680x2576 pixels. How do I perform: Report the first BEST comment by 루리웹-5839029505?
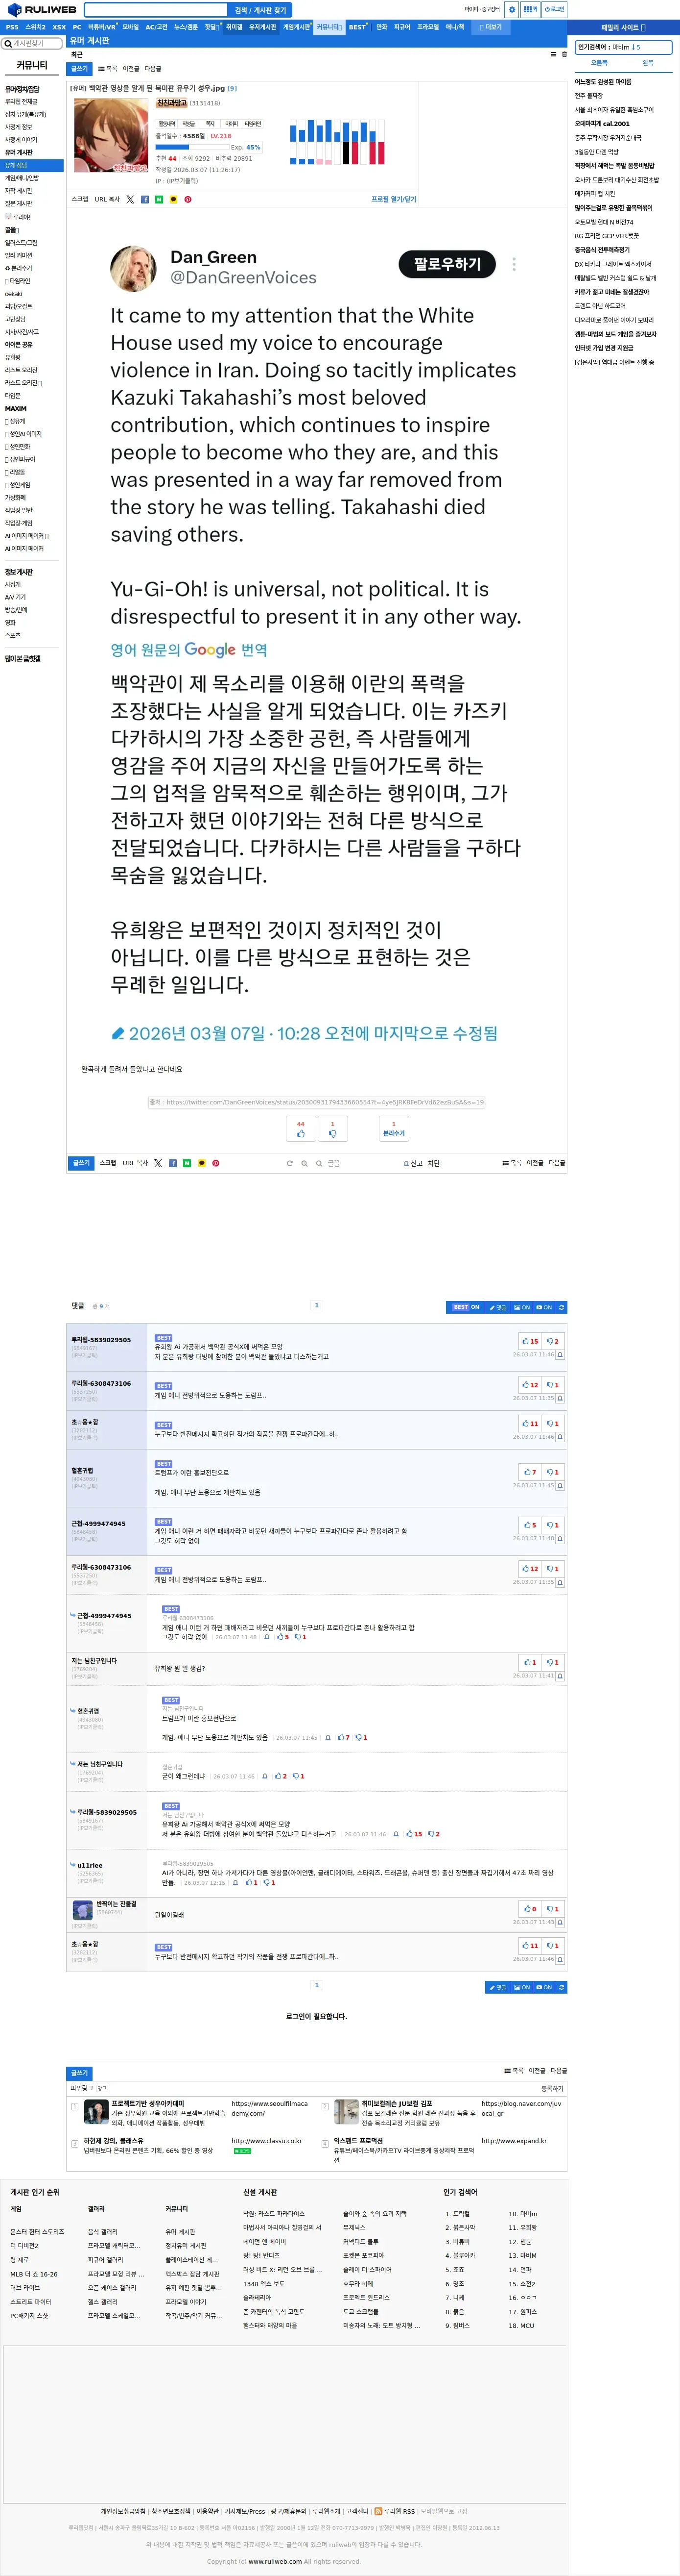pyautogui.click(x=559, y=1355)
